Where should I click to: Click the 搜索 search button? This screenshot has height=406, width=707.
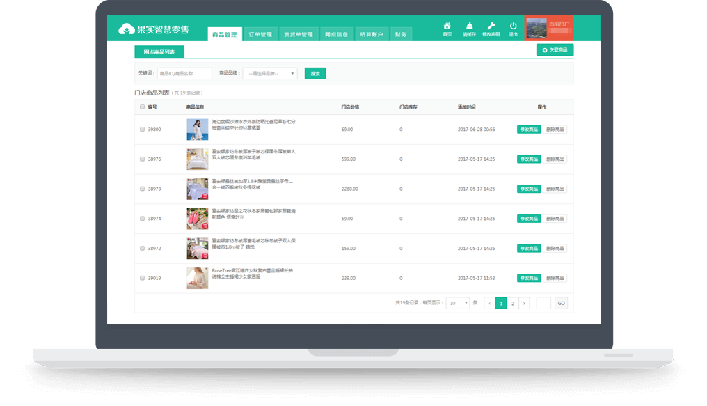[315, 72]
